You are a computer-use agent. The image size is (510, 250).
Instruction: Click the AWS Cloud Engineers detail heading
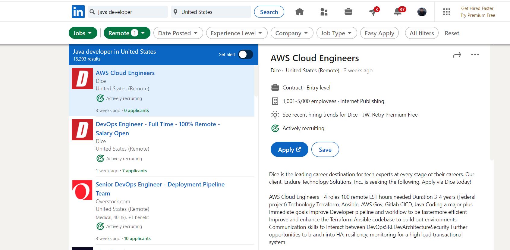click(x=315, y=58)
